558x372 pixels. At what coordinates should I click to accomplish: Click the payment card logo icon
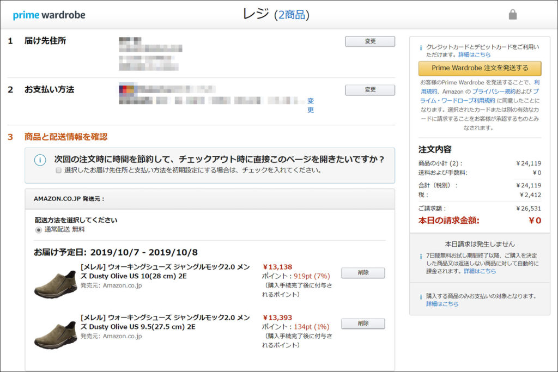pos(126,89)
